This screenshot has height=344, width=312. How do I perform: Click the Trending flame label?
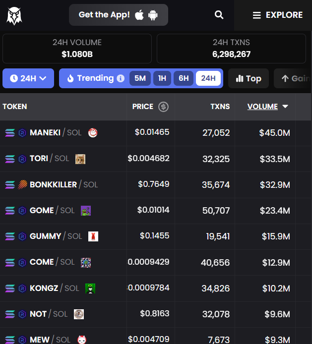[x=90, y=78]
